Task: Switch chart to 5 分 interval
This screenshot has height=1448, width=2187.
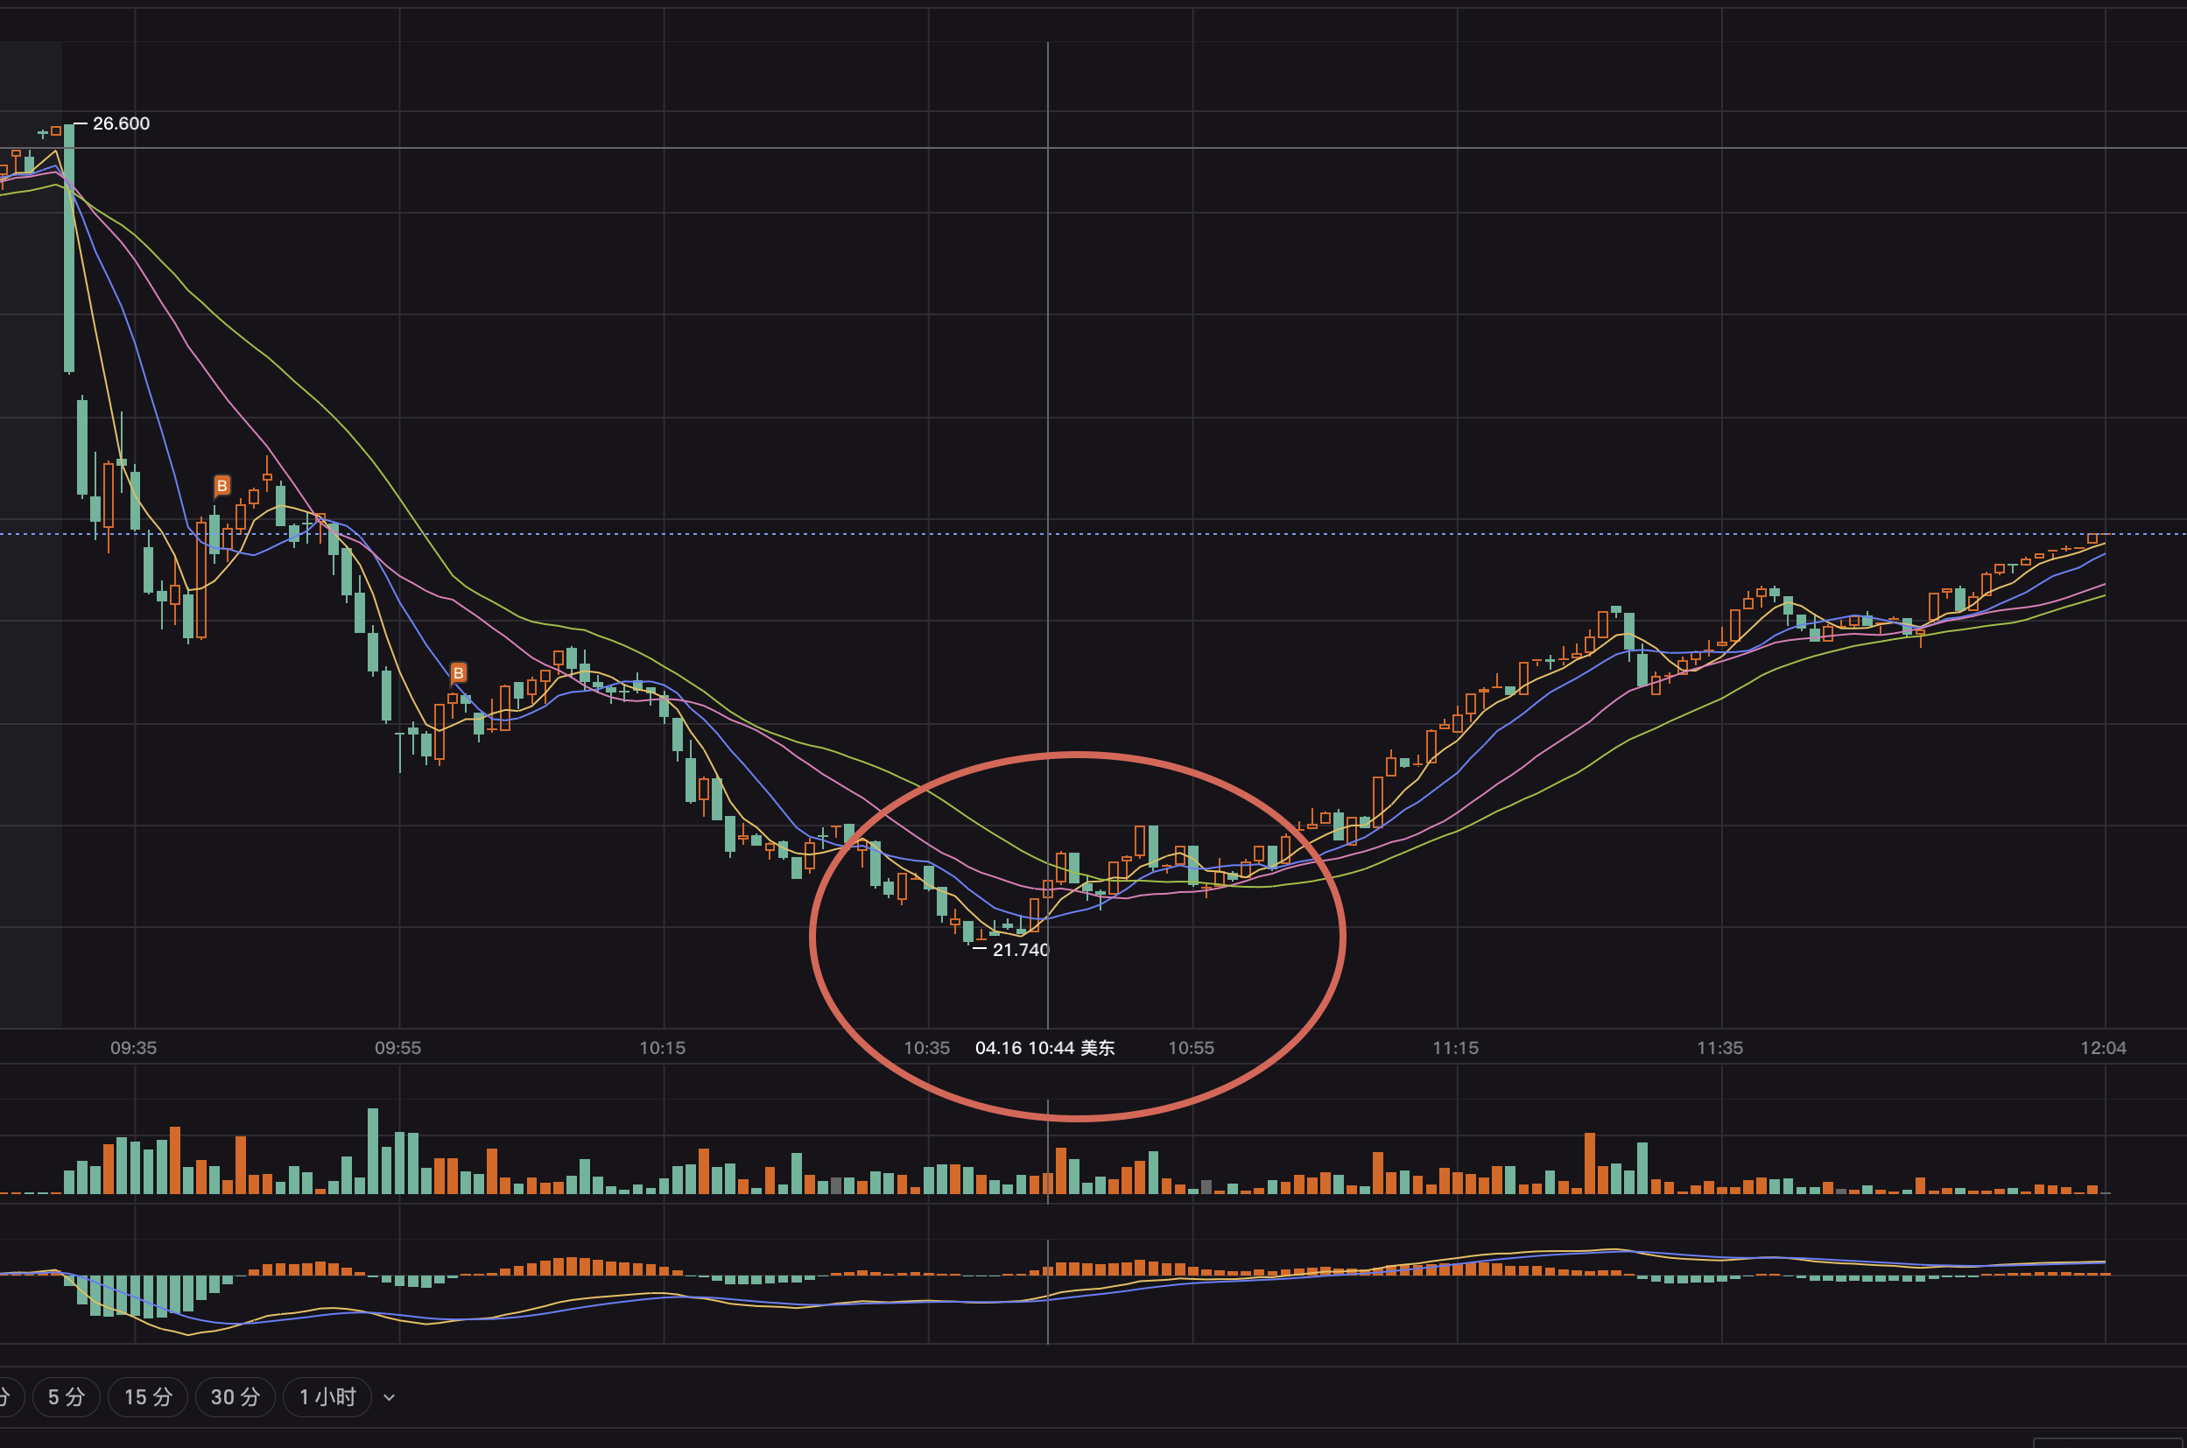Action: click(66, 1397)
